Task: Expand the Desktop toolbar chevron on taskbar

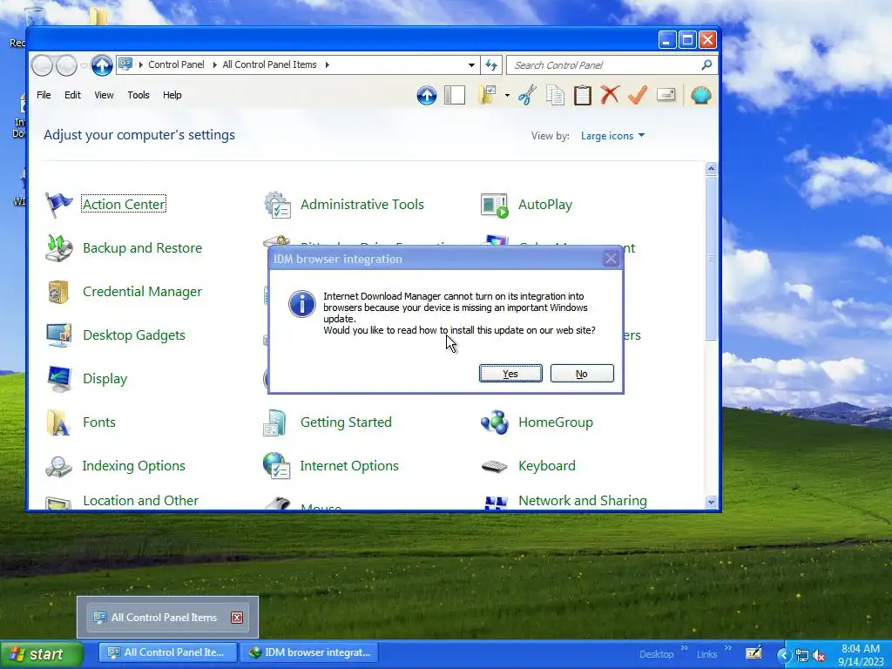Action: pos(685,648)
